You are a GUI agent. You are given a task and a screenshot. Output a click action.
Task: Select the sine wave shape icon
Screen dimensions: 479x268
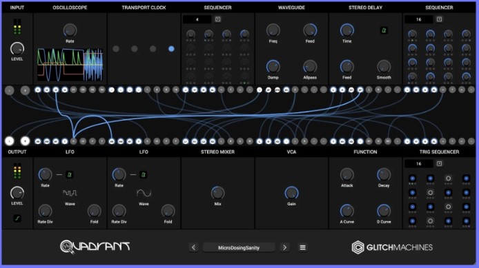tap(144, 193)
